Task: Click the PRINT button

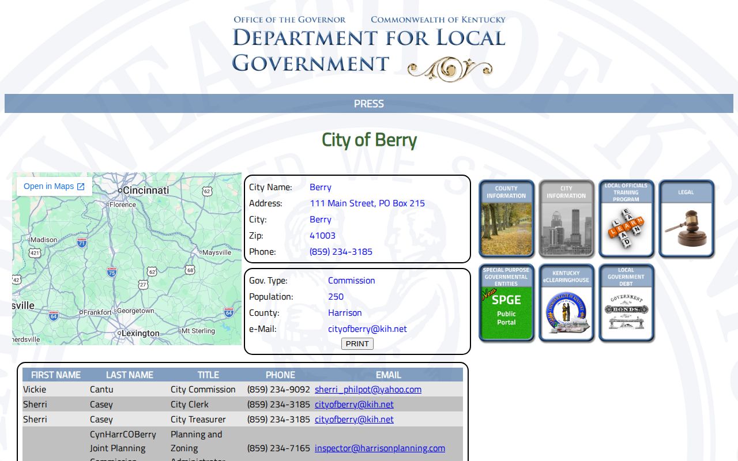Action: tap(357, 343)
